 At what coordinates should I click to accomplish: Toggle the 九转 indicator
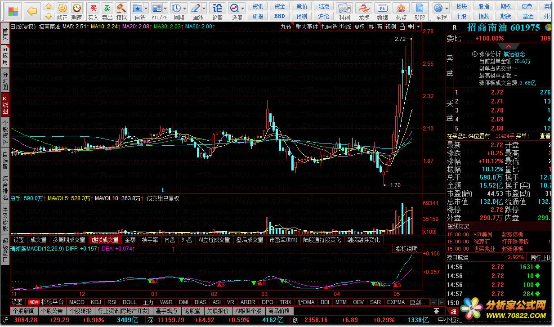click(286, 27)
